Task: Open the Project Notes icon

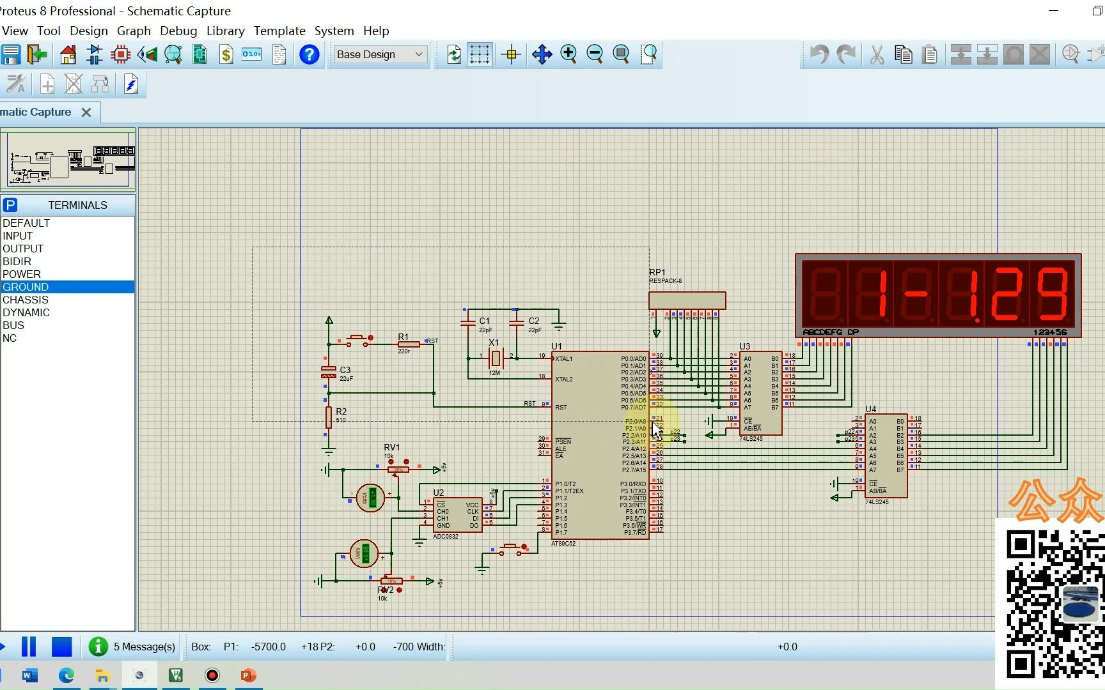Action: 279,54
